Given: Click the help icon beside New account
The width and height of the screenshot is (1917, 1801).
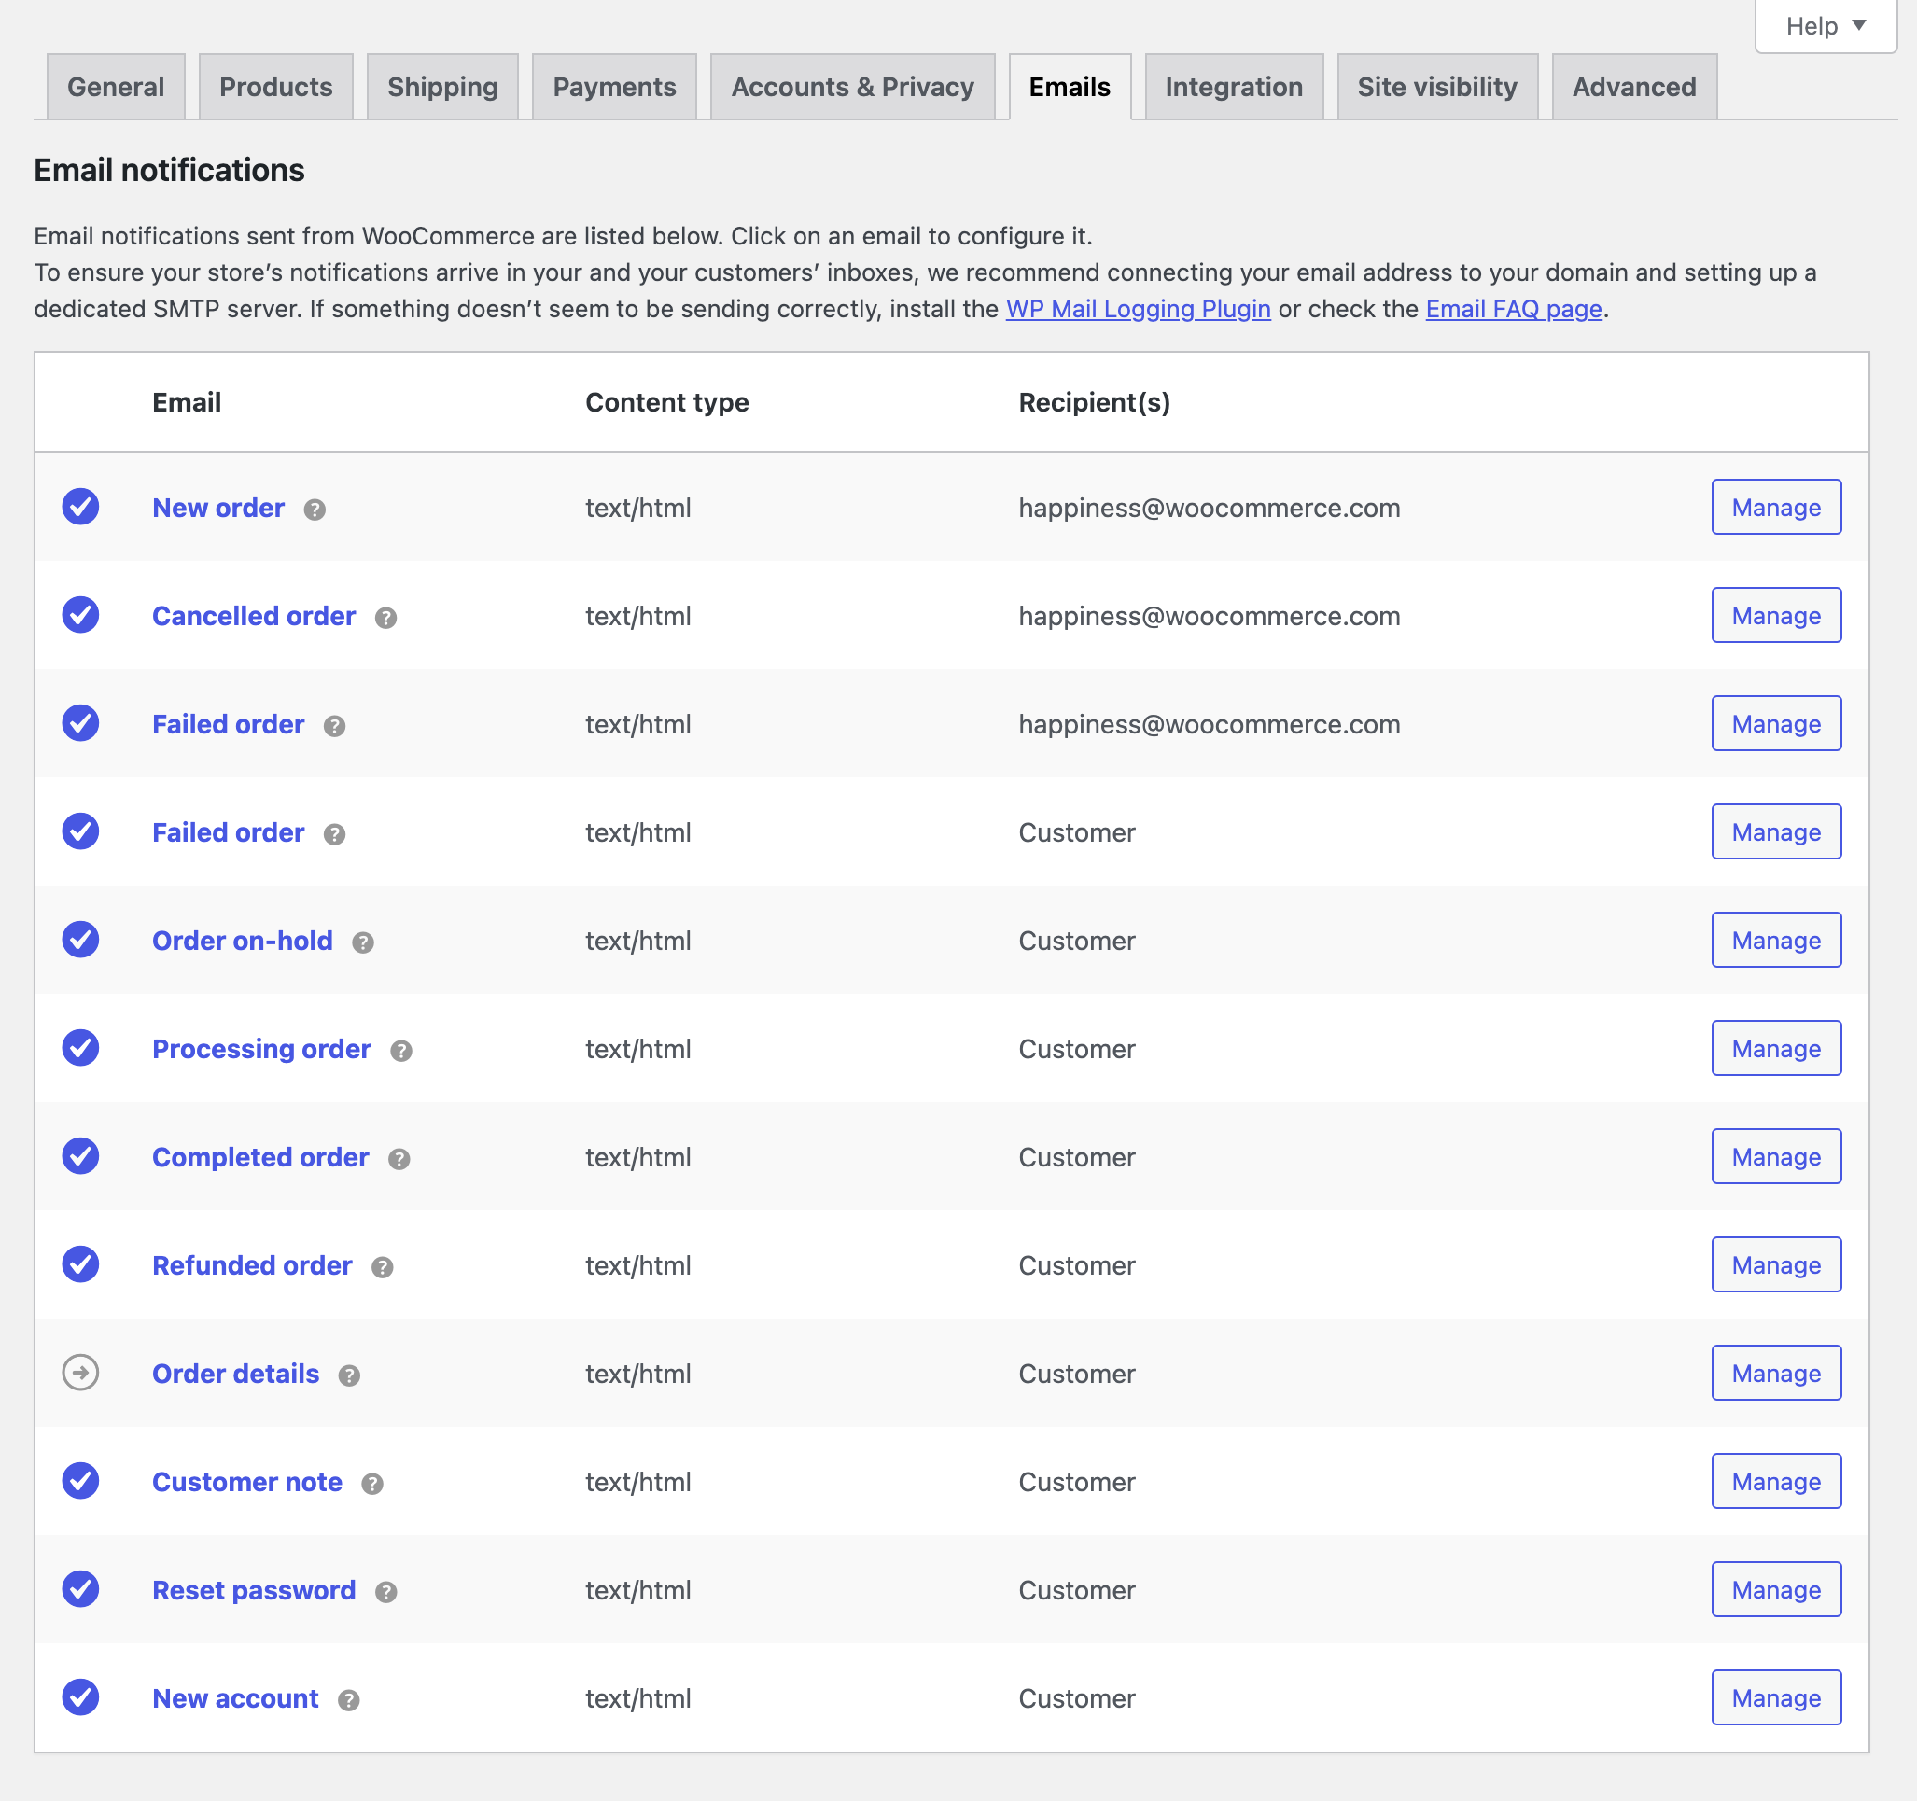Looking at the screenshot, I should pyautogui.click(x=348, y=1701).
